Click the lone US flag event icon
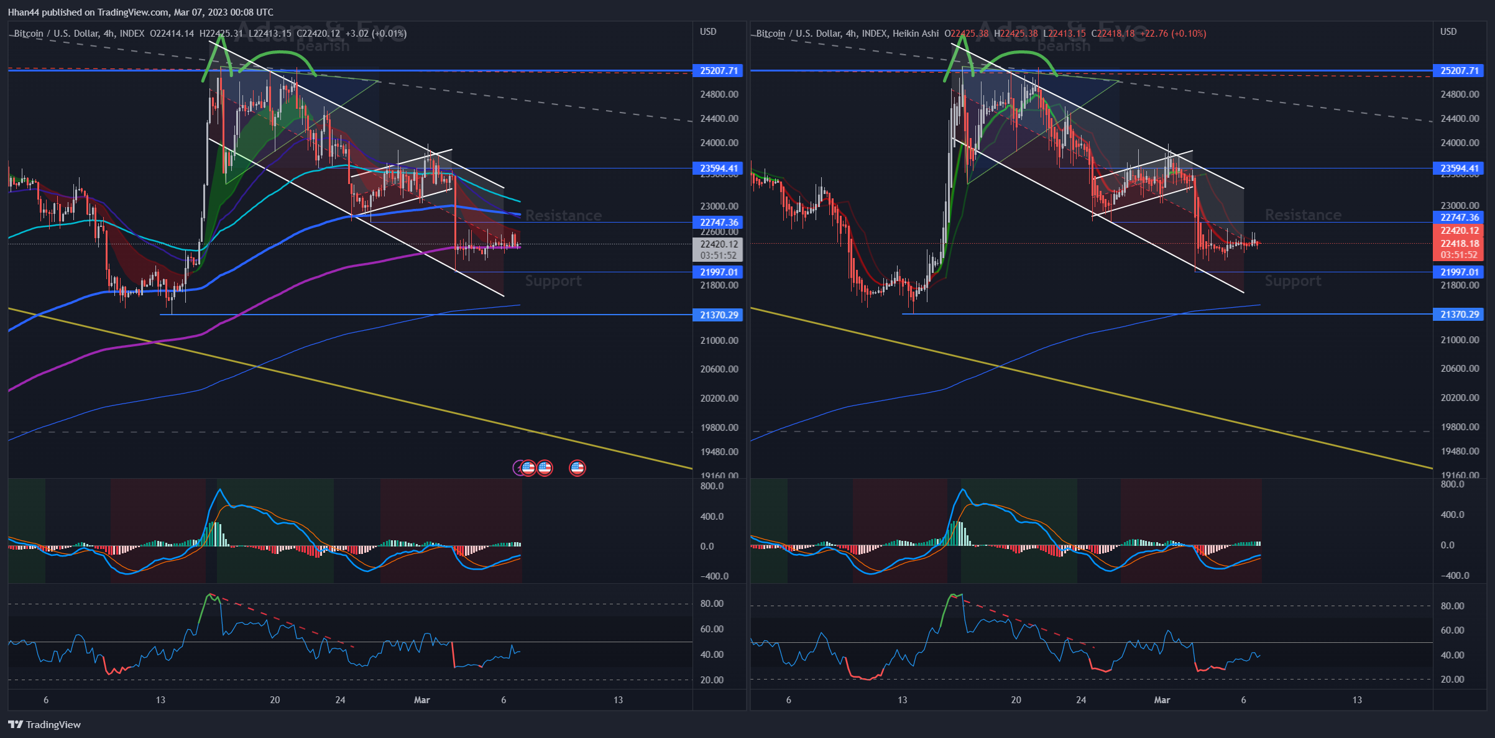This screenshot has height=738, width=1495. 577,468
